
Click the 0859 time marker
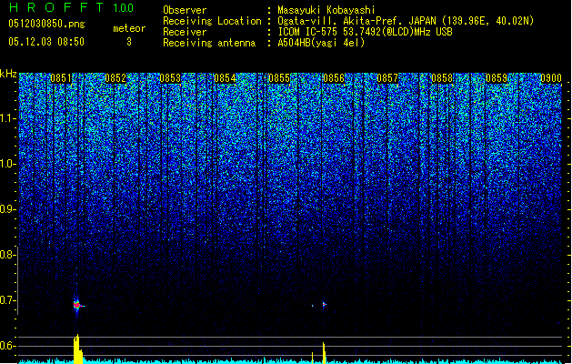click(497, 78)
